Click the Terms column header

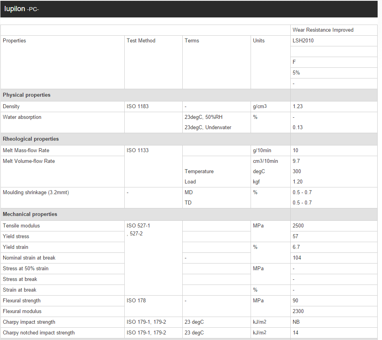click(192, 40)
